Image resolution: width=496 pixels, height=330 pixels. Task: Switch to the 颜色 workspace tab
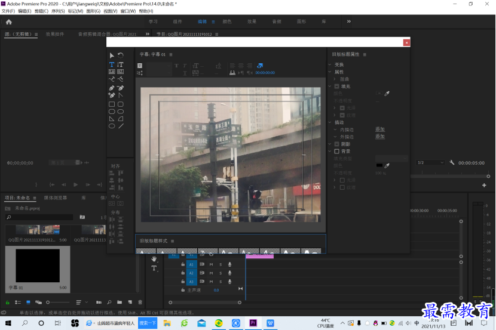(227, 21)
